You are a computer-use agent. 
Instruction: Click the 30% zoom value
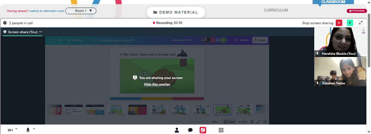(x=214, y=122)
